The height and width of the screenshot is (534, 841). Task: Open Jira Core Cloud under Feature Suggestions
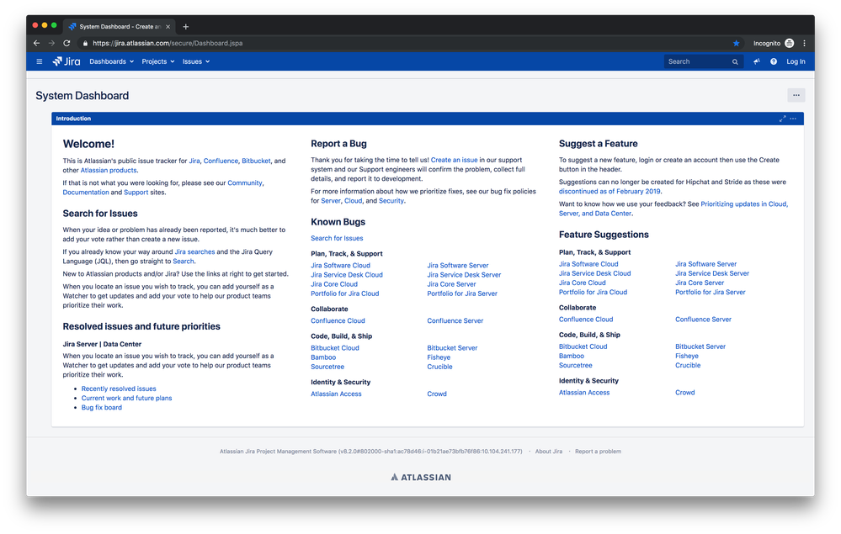pyautogui.click(x=582, y=283)
